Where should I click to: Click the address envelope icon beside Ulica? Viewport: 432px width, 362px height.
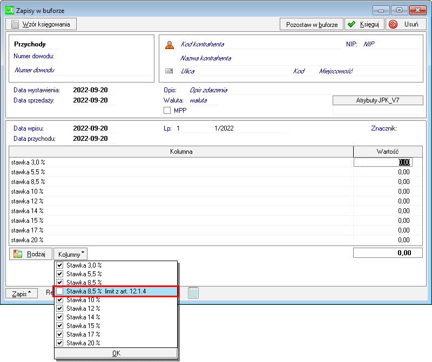click(169, 71)
